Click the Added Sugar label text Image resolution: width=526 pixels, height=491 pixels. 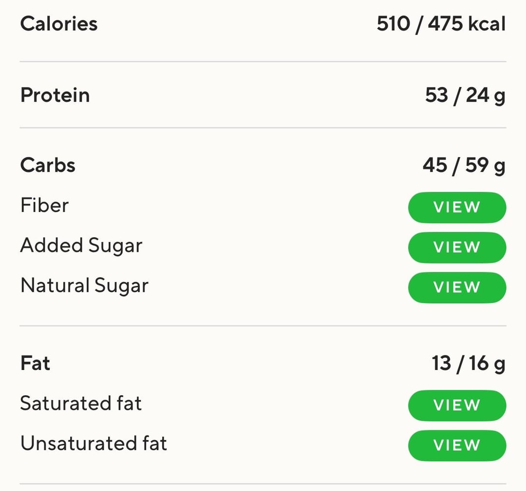click(81, 246)
